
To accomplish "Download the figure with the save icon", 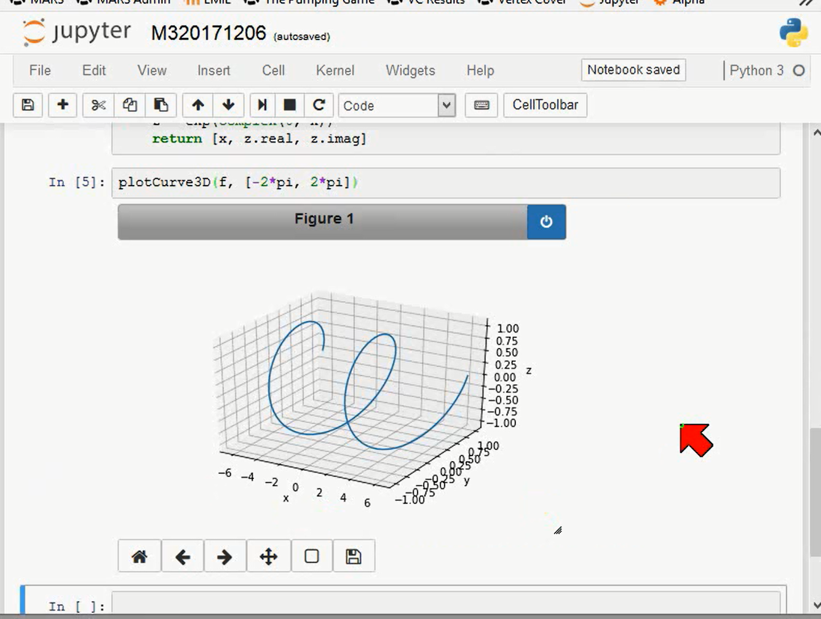I will [x=354, y=556].
